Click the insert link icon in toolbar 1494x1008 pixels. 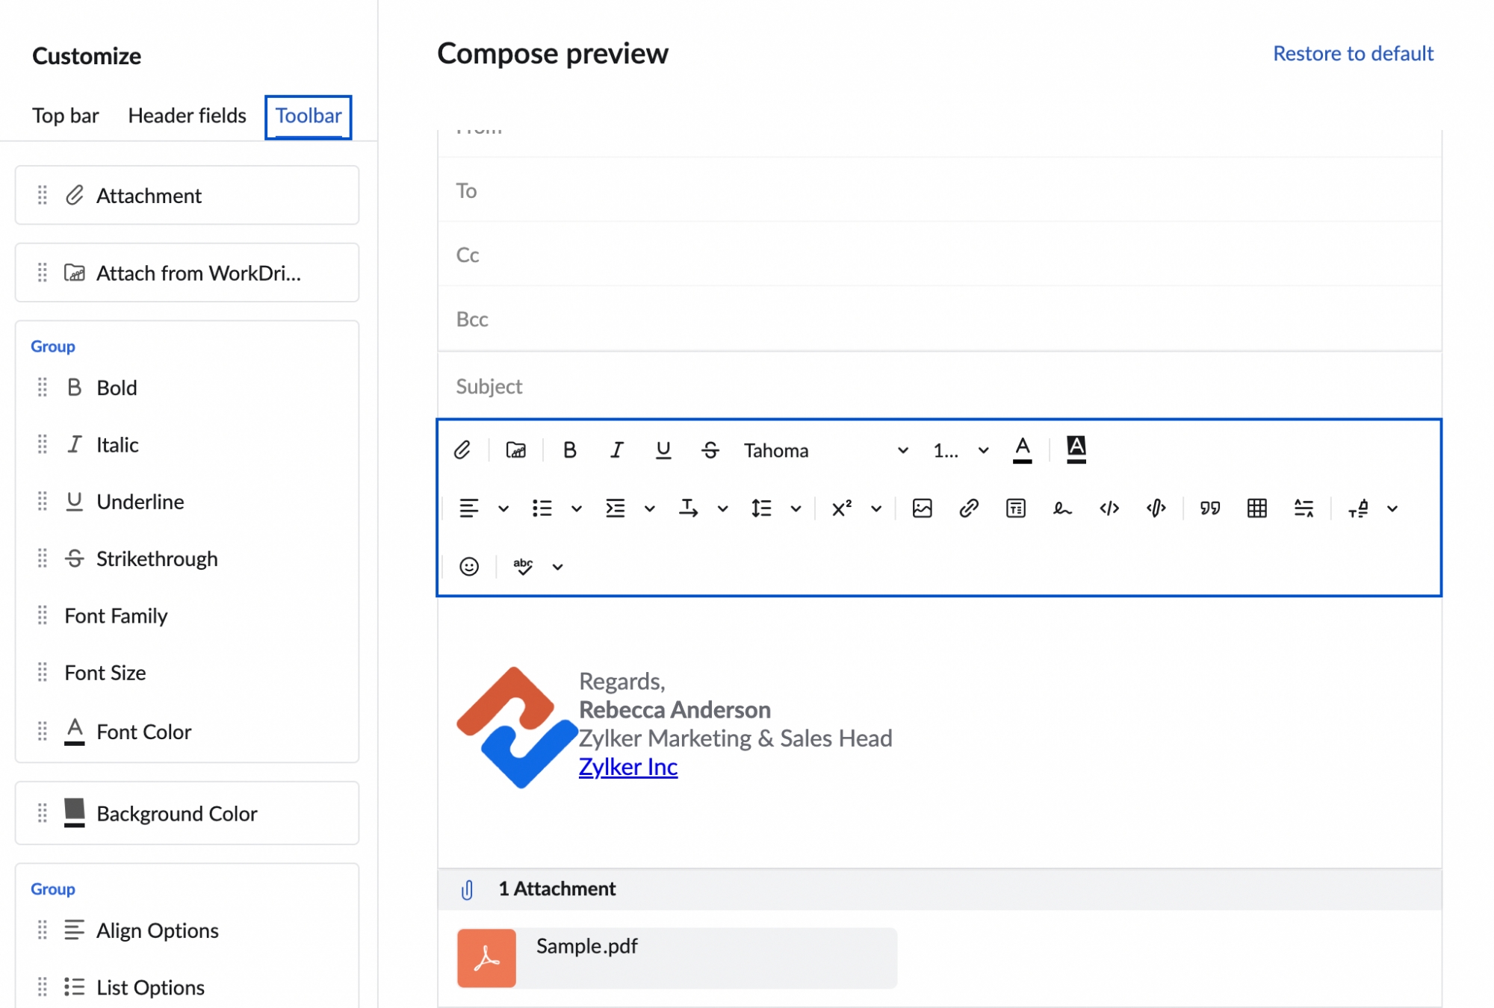(x=969, y=508)
